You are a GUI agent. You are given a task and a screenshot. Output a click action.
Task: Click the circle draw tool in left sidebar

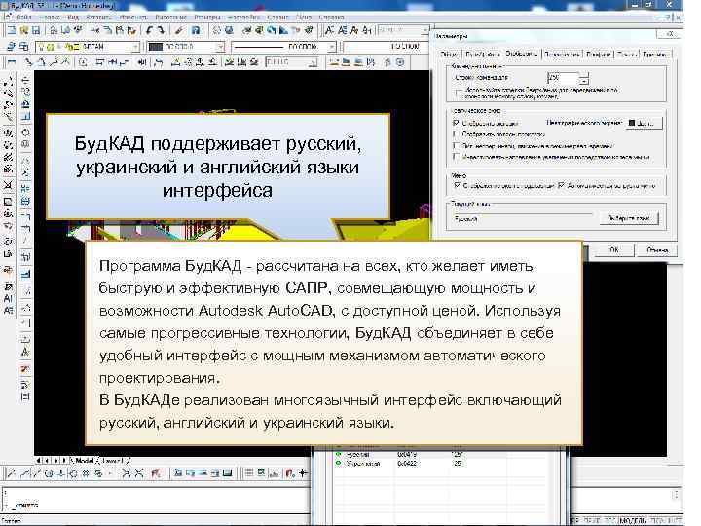click(x=26, y=132)
